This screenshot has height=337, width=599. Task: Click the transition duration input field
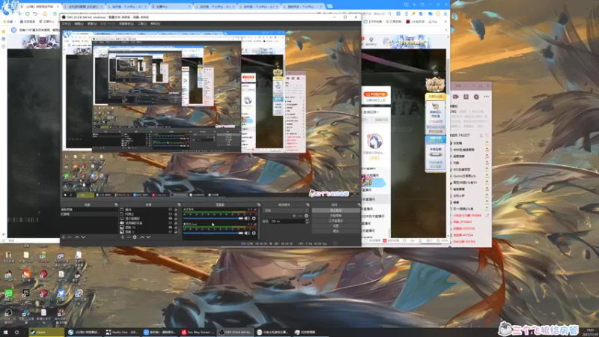point(288,221)
